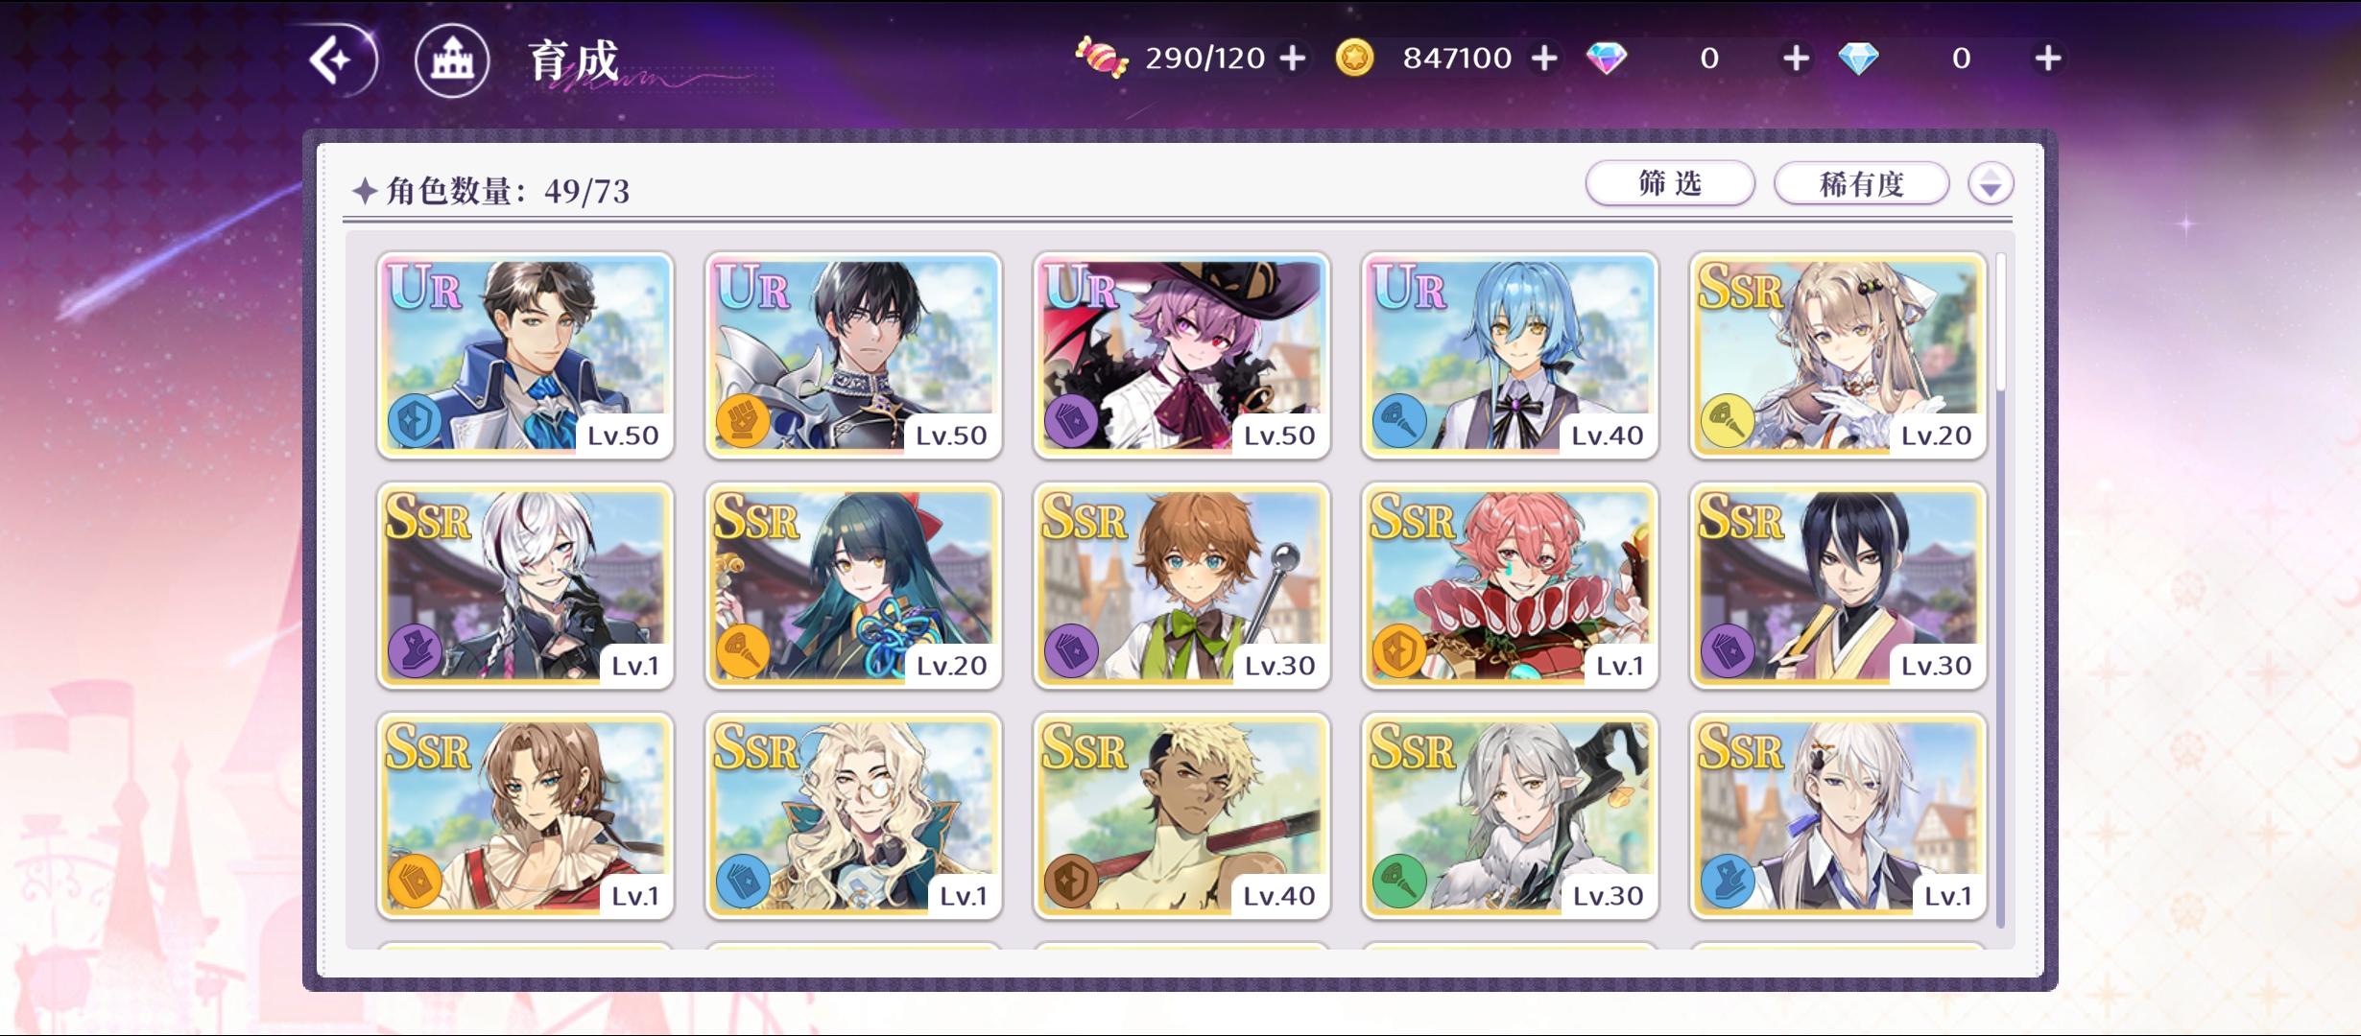
Task: Click the candy stamina icon
Action: click(x=1101, y=58)
